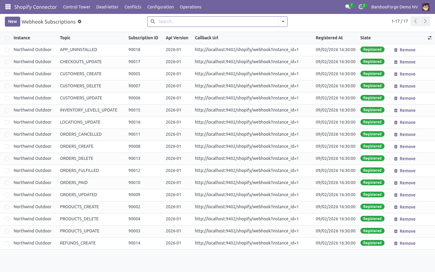Click subscription ID 90013
435x272 pixels.
(134, 158)
